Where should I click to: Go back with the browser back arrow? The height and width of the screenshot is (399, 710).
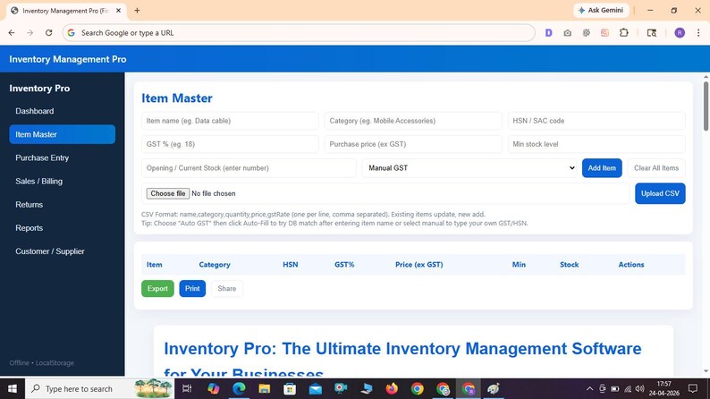12,32
